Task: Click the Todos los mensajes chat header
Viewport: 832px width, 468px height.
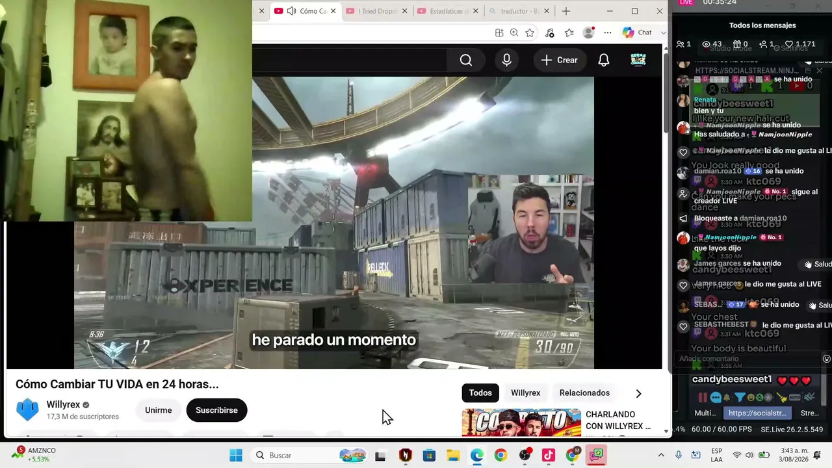Action: [x=762, y=25]
